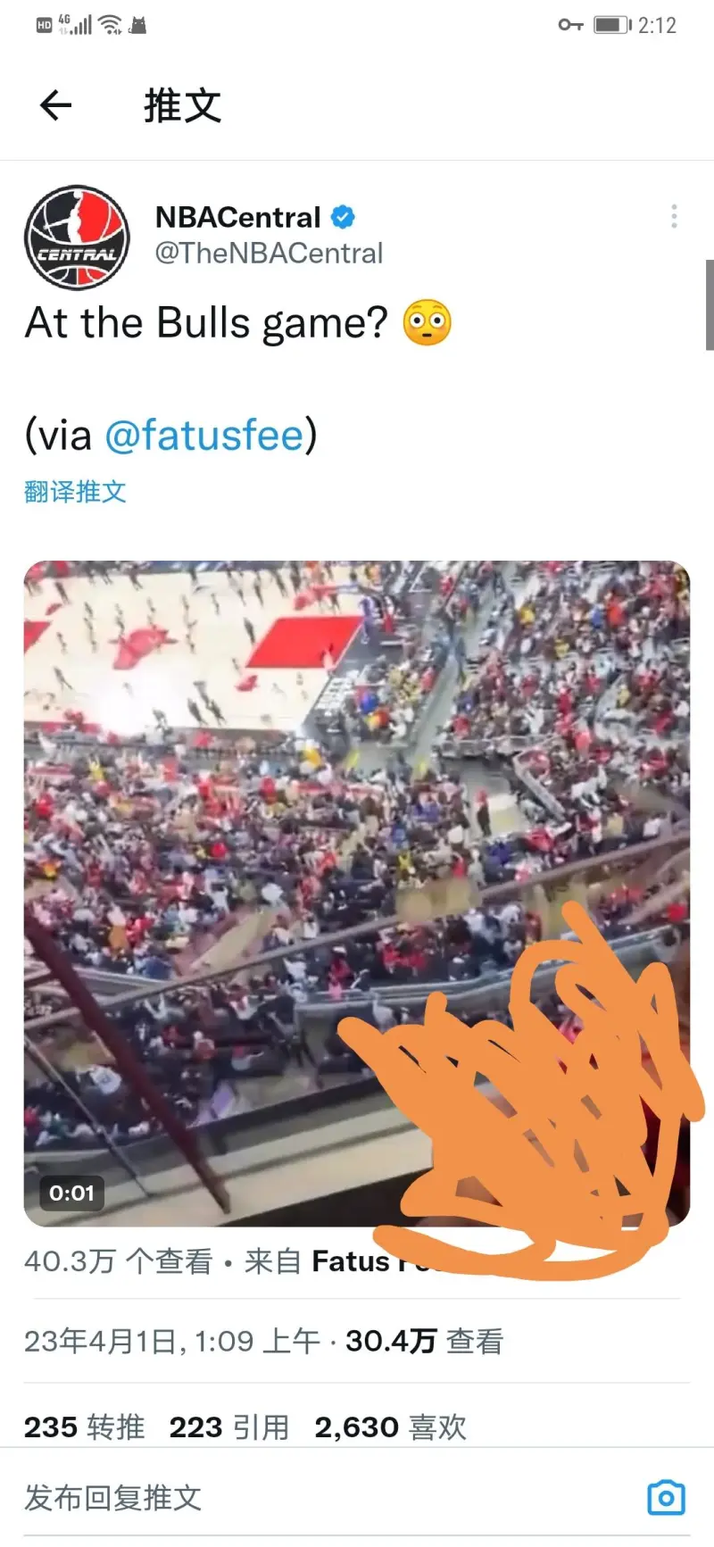Tap the VPN key status icon
Viewport: 714px width, 1547px height.
pyautogui.click(x=570, y=25)
